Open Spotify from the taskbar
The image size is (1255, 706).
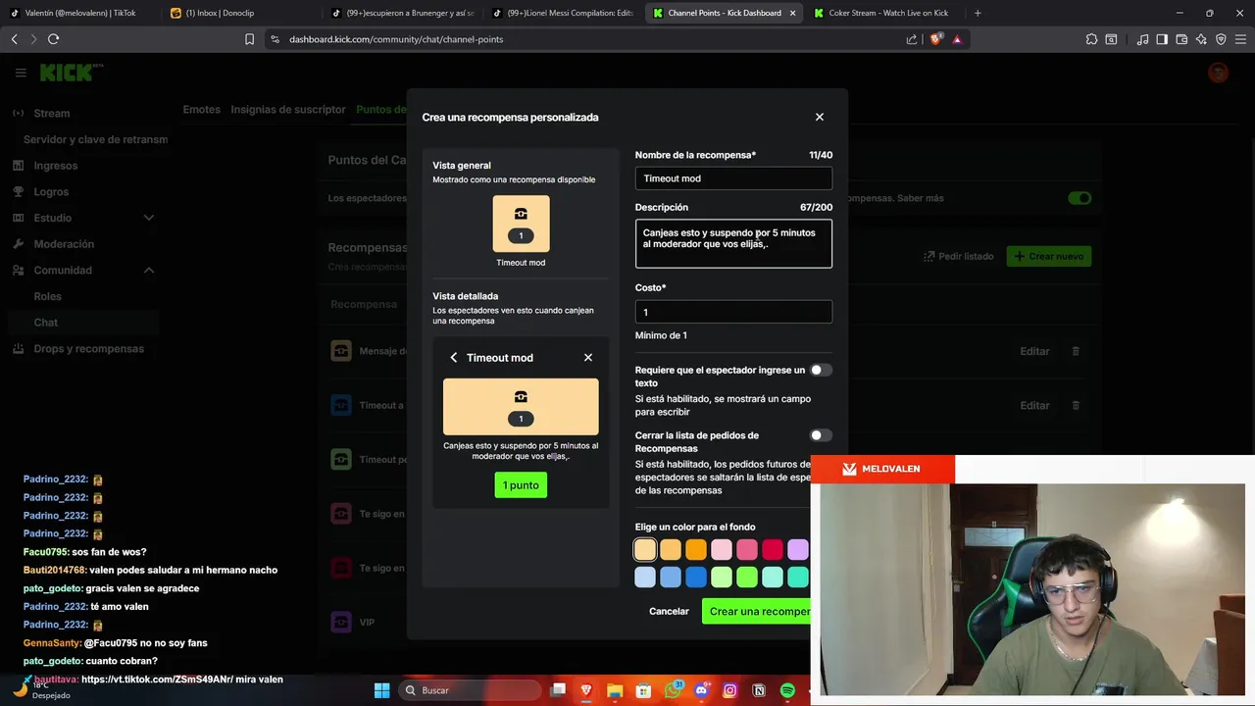tap(787, 690)
